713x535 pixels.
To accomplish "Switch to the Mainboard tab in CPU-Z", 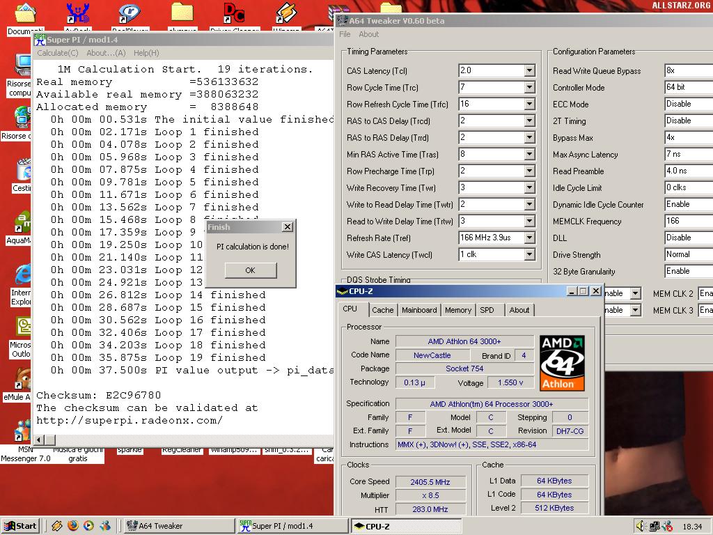I will [x=419, y=310].
